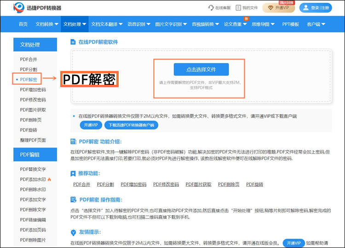The width and height of the screenshot is (345, 248).
Task: Go to 首页 in the nav bar
Action: pos(23,24)
